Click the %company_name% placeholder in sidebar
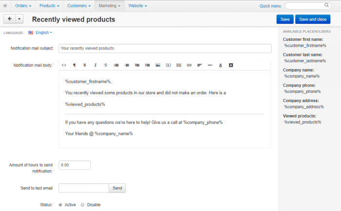Screen dimensions: 341x211 [x=302, y=76]
